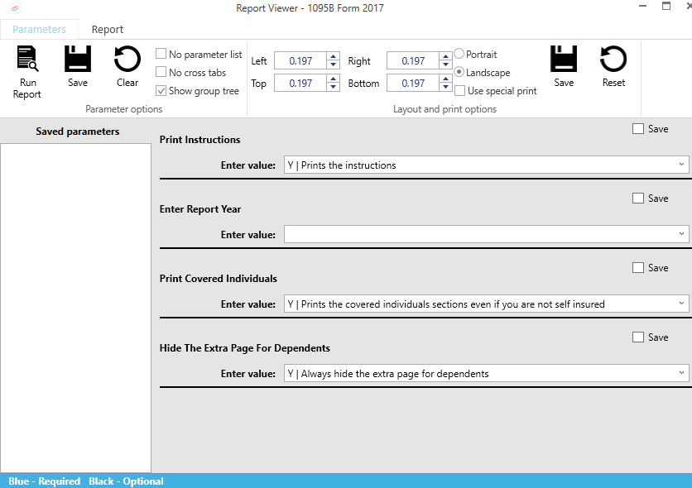Image resolution: width=692 pixels, height=488 pixels.
Task: Open the Enter Report Year dropdown
Action: [681, 234]
